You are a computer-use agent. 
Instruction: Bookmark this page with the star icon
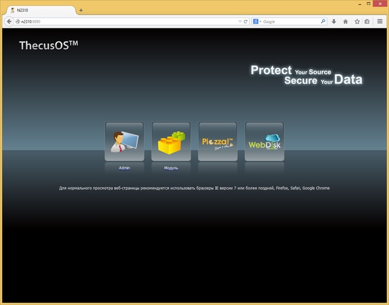click(x=357, y=21)
